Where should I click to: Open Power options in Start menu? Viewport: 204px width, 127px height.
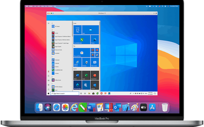(48, 90)
